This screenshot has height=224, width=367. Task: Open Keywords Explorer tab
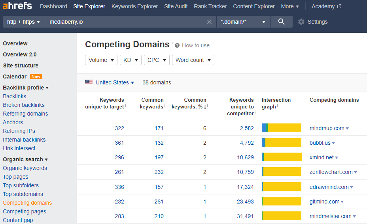coord(134,7)
